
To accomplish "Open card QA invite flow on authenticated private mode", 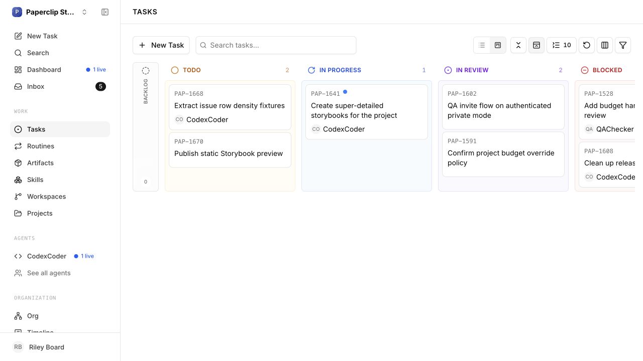I will [x=503, y=107].
